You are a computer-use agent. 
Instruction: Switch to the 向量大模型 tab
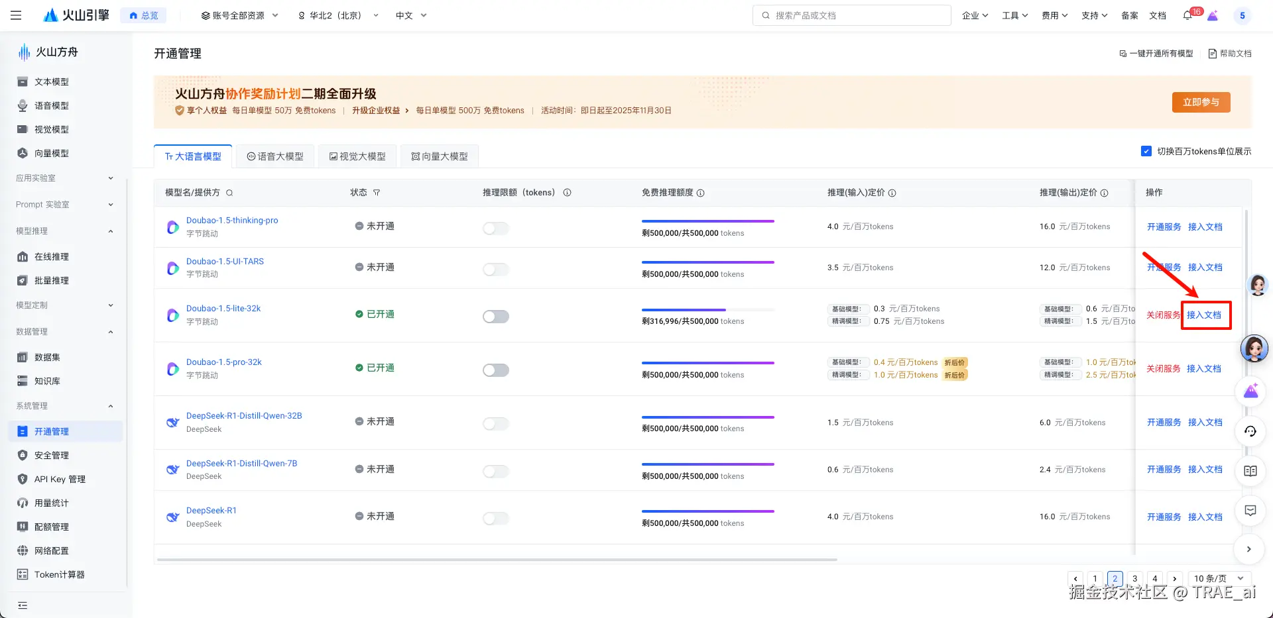coord(440,156)
